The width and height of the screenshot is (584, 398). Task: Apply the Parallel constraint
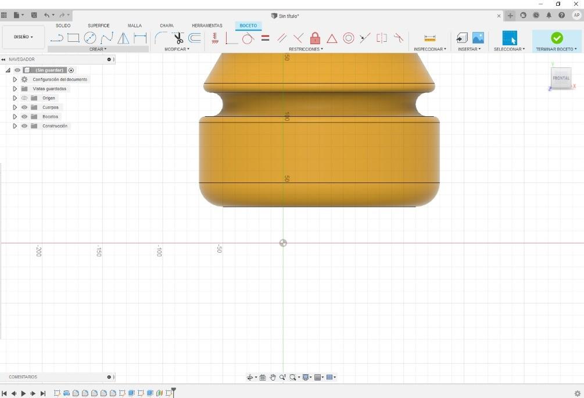click(282, 38)
